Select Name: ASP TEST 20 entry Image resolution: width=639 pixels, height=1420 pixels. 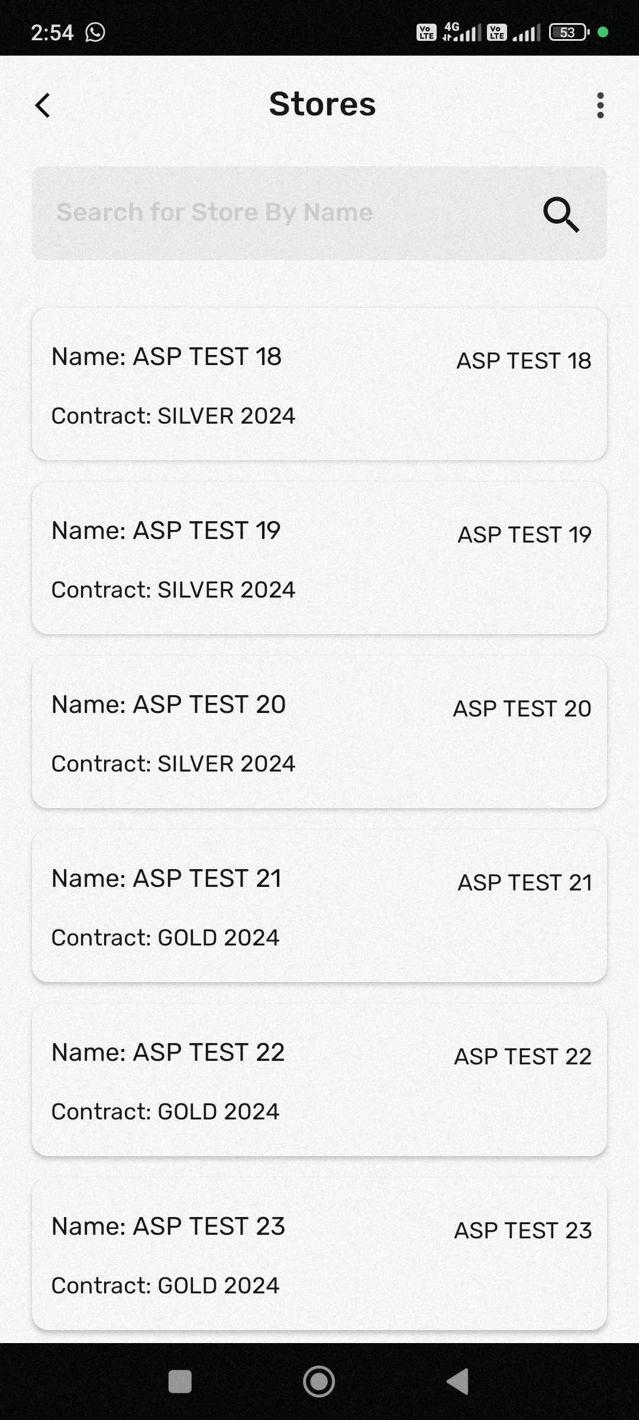point(169,705)
